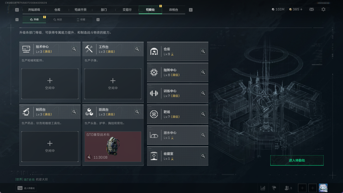
Task: Open the statistics bar-chart icon
Action: pyautogui.click(x=263, y=188)
